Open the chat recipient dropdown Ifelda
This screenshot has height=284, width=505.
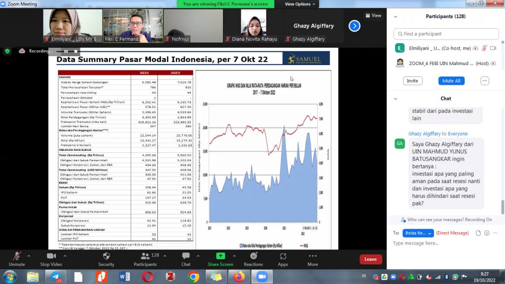[418, 233]
